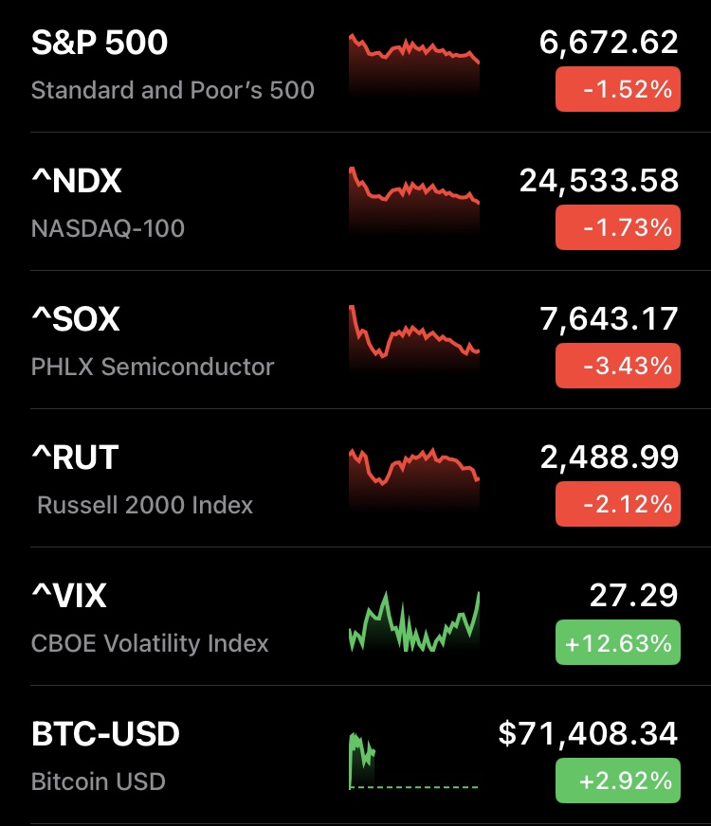This screenshot has width=711, height=826.
Task: Switch the Russell 2000 -2.12% badge display
Action: [x=617, y=504]
